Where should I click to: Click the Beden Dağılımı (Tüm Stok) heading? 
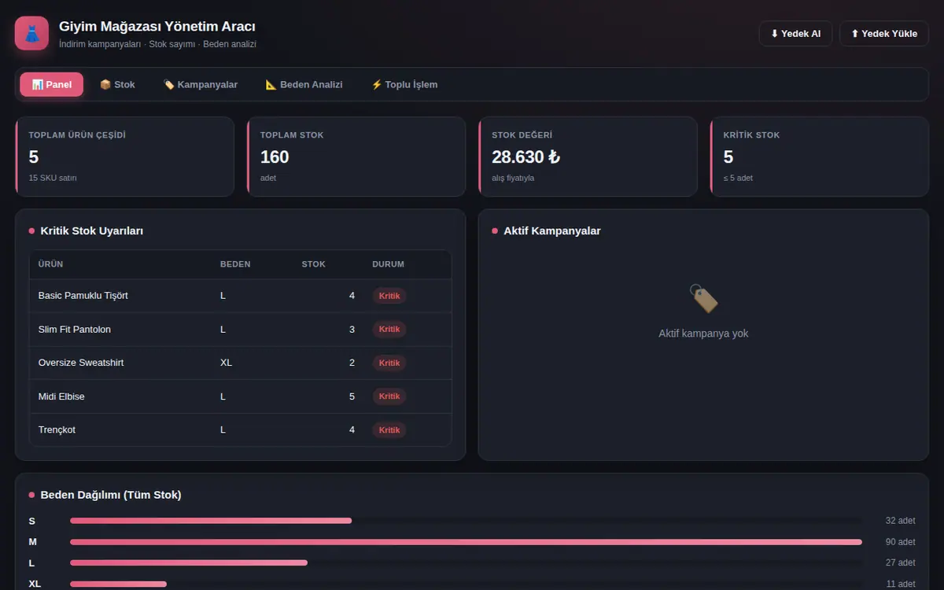click(x=111, y=495)
